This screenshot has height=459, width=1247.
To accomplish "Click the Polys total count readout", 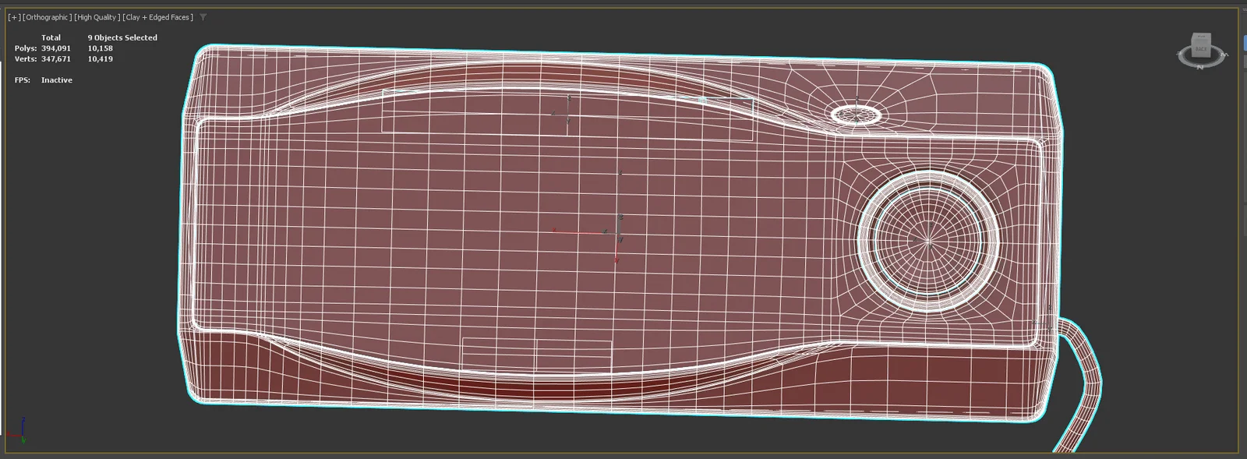I will click(x=56, y=48).
